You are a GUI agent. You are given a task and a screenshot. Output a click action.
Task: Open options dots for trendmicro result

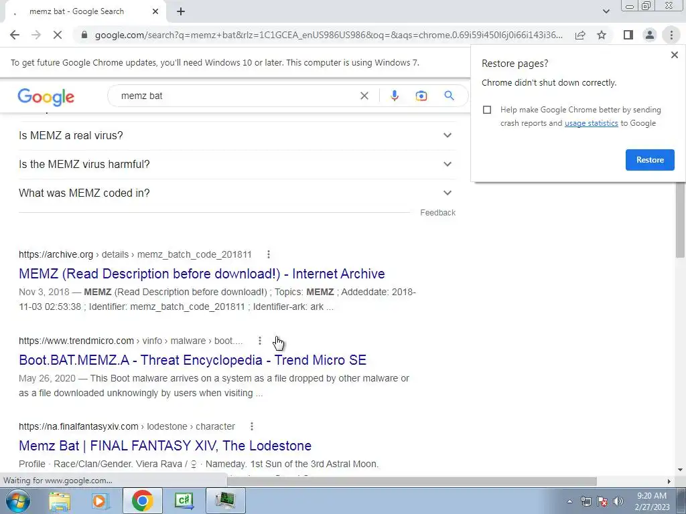tap(260, 341)
